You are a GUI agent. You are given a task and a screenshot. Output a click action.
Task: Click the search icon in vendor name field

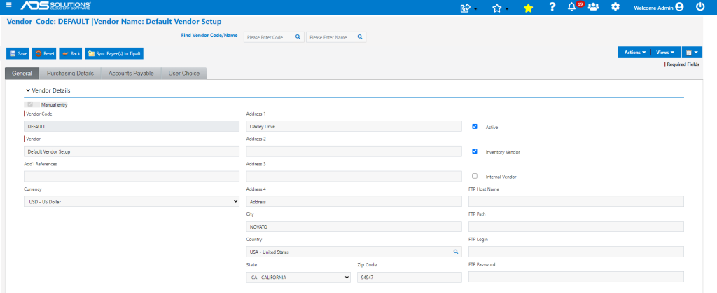click(x=360, y=37)
